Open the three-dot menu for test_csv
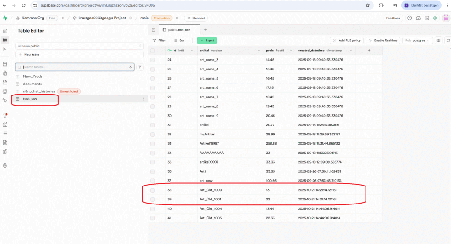 point(144,99)
